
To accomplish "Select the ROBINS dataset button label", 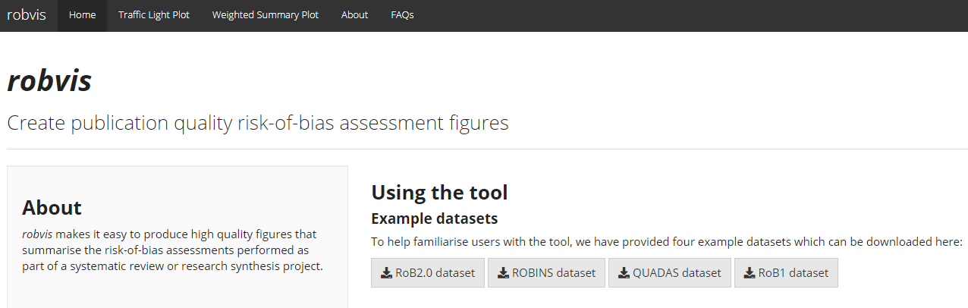I will click(x=554, y=273).
